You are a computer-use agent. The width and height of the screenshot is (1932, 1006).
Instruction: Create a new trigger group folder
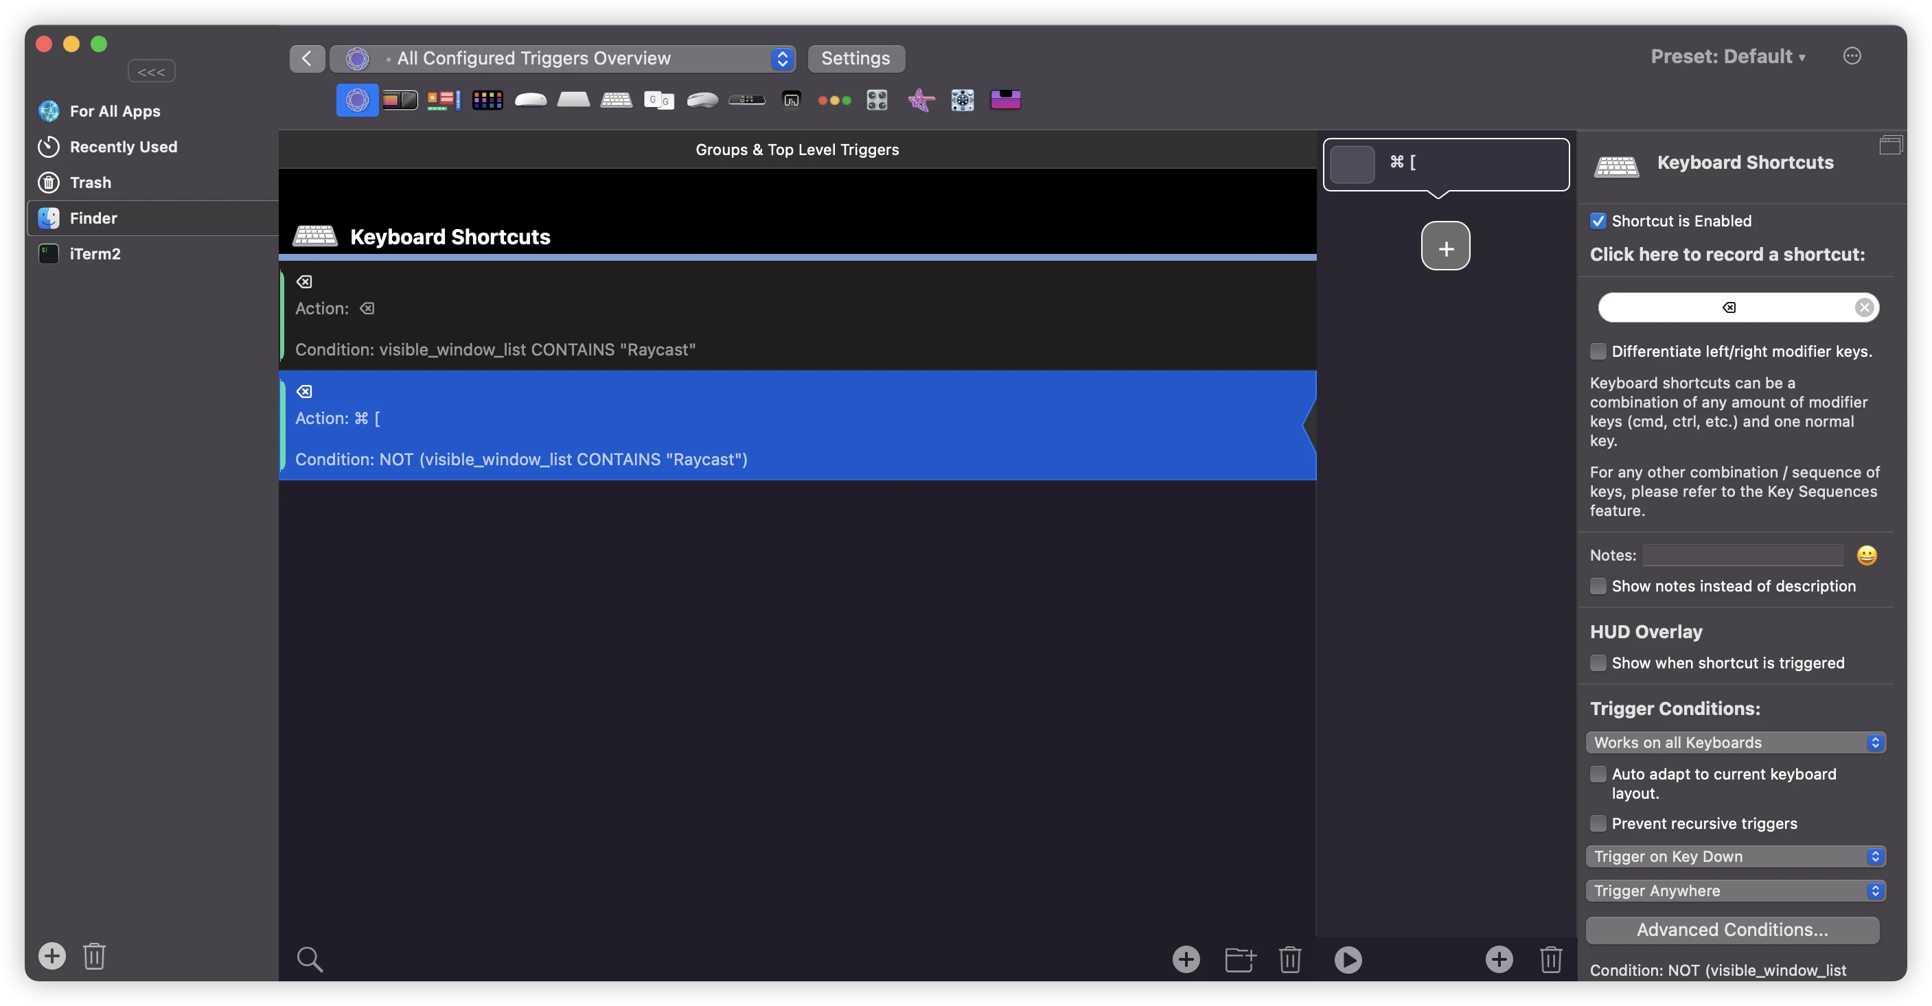coord(1240,959)
